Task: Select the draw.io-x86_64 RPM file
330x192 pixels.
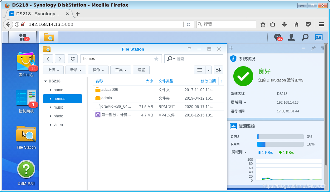Action: tap(158, 106)
